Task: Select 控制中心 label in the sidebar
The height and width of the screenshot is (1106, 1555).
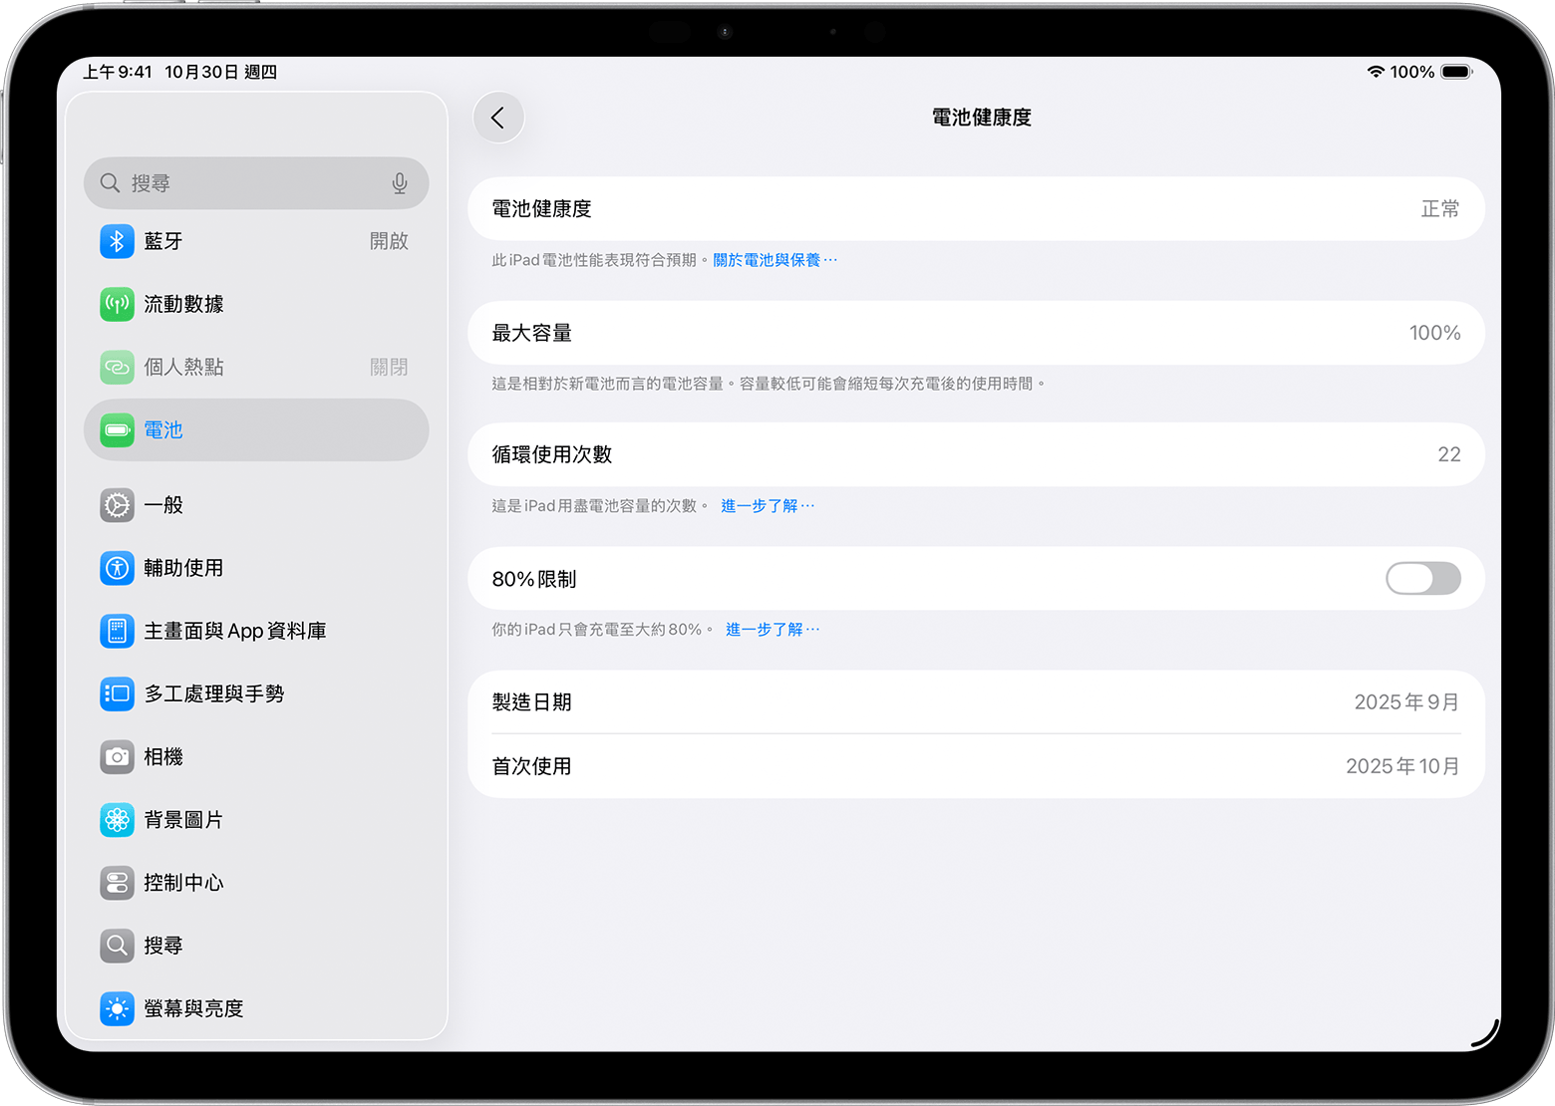Action: 183,883
